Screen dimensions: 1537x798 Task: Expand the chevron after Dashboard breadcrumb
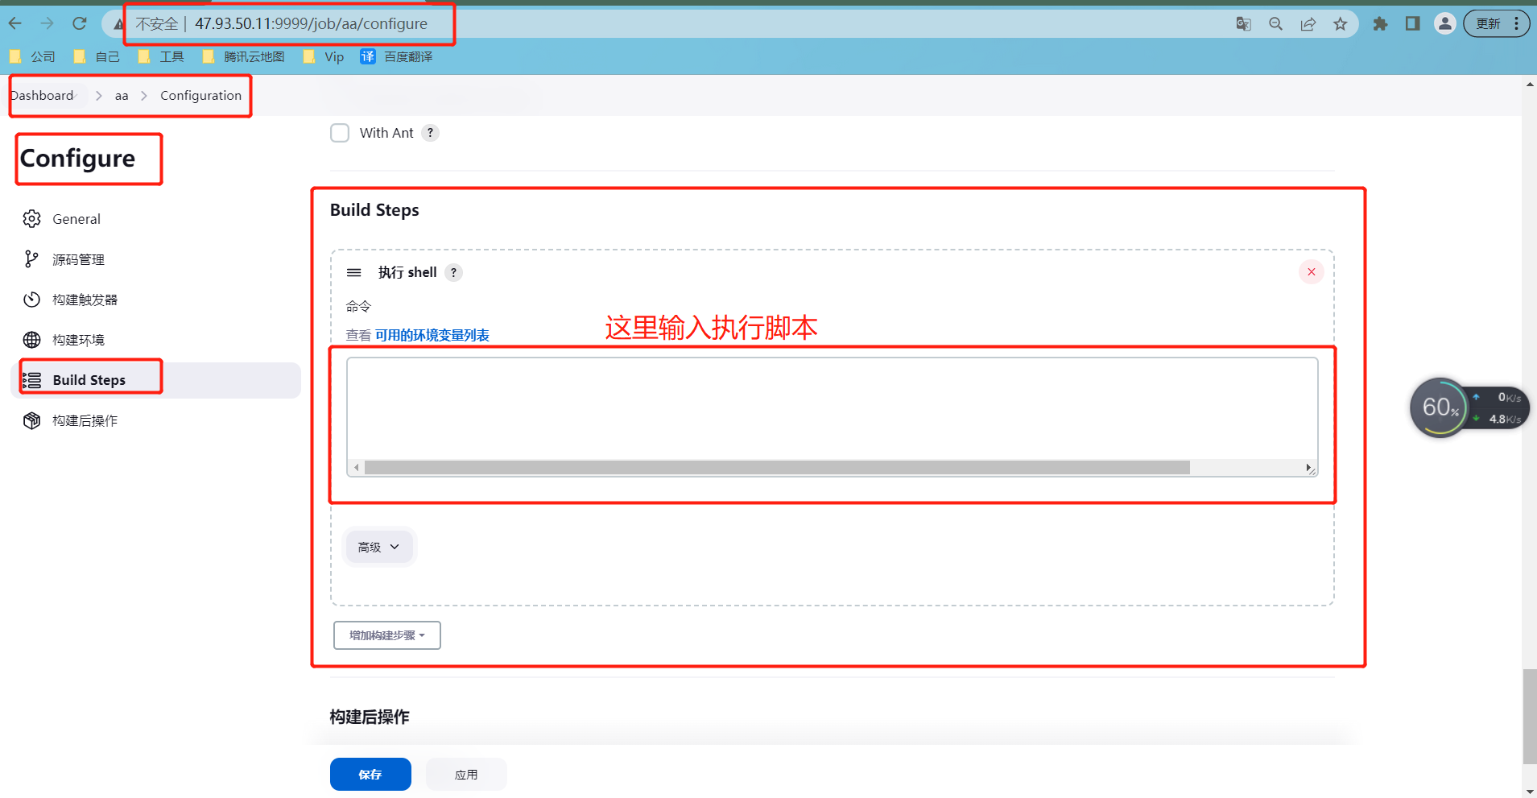click(98, 96)
